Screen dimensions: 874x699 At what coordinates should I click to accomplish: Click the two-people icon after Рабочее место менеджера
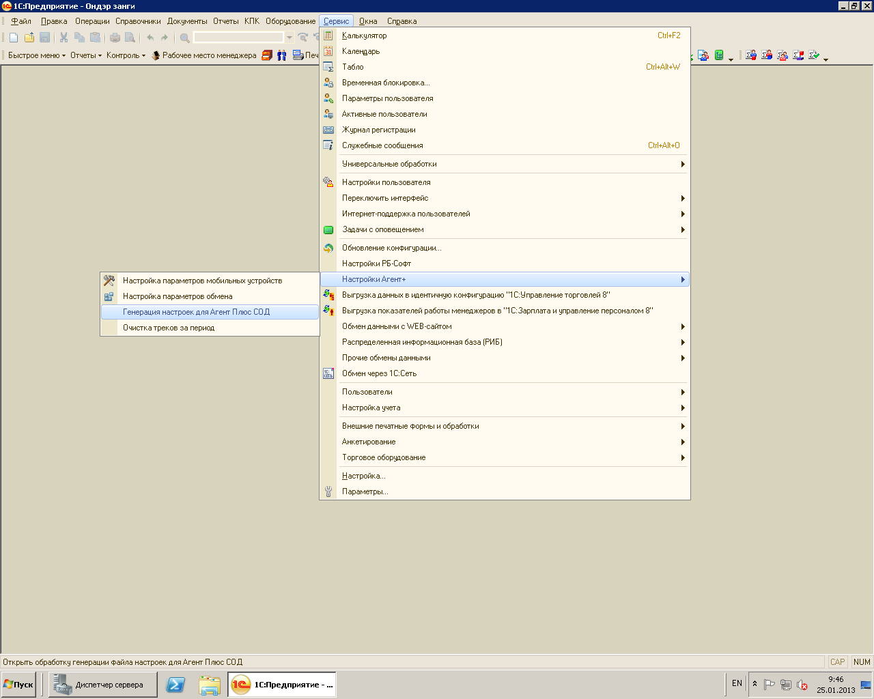[281, 55]
